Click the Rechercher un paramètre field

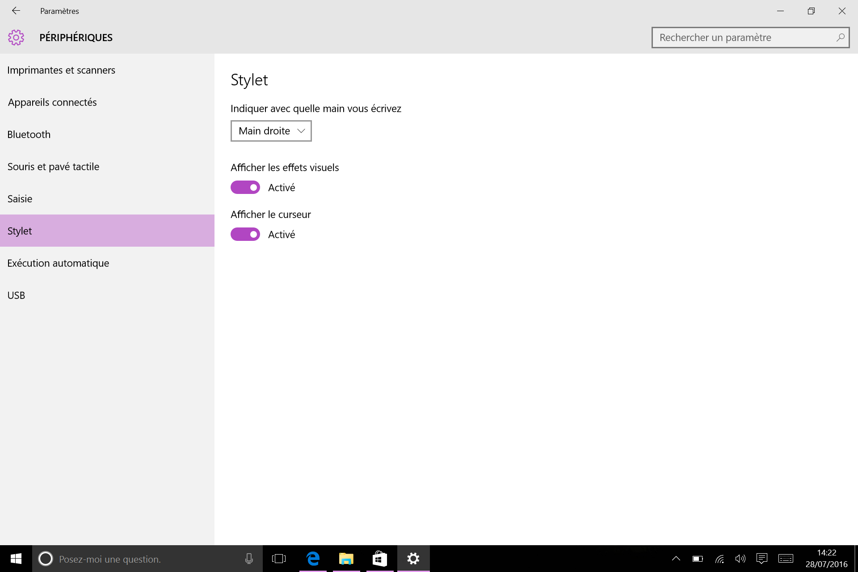click(750, 38)
